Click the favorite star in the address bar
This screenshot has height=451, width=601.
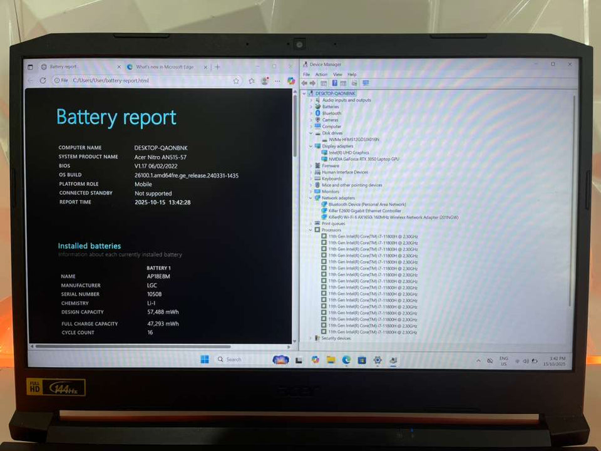[236, 81]
